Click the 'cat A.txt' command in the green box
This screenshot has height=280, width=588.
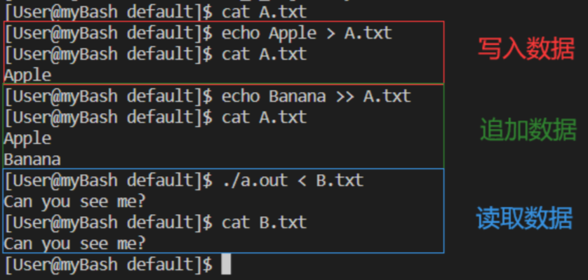265,117
